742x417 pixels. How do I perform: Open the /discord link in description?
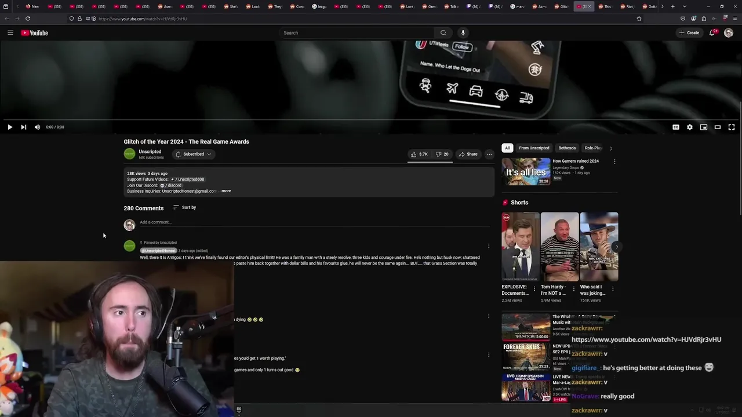coord(171,185)
